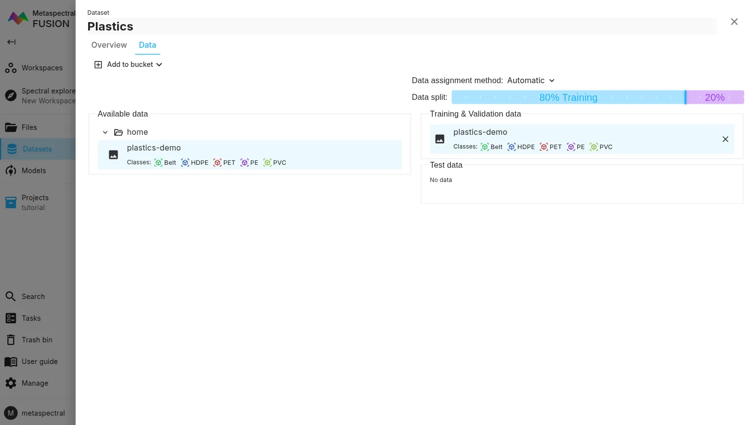Open Workspaces from the sidebar icon
Image resolution: width=756 pixels, height=425 pixels.
pyautogui.click(x=11, y=68)
